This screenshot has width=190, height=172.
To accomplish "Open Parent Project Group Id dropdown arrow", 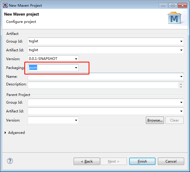I will click(181, 102).
